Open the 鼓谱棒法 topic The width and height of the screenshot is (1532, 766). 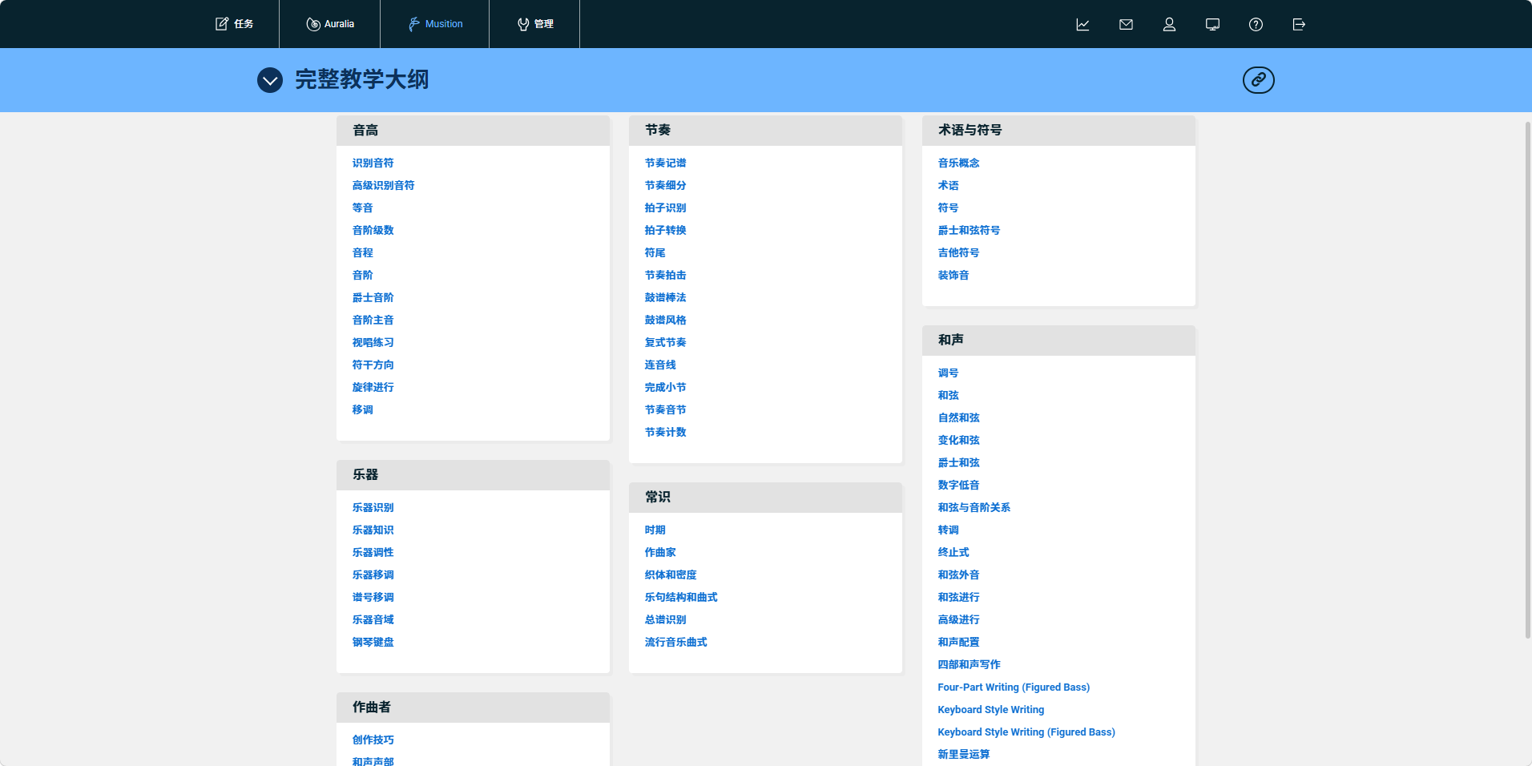(665, 297)
